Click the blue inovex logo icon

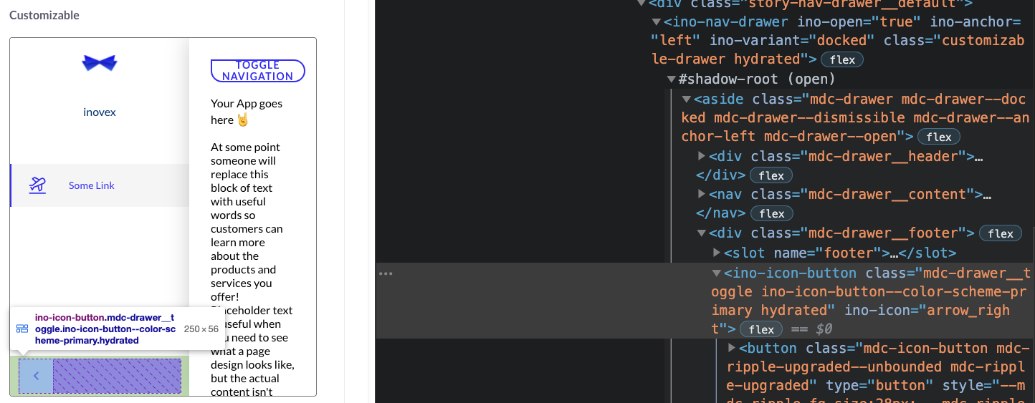coord(100,63)
